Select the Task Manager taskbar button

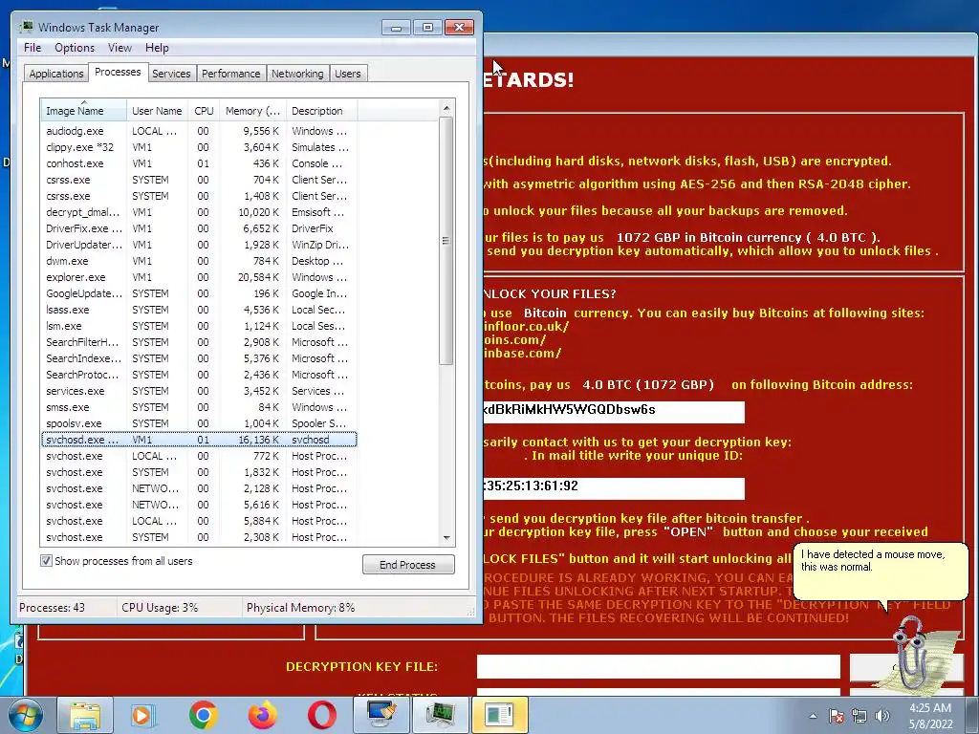tap(440, 715)
